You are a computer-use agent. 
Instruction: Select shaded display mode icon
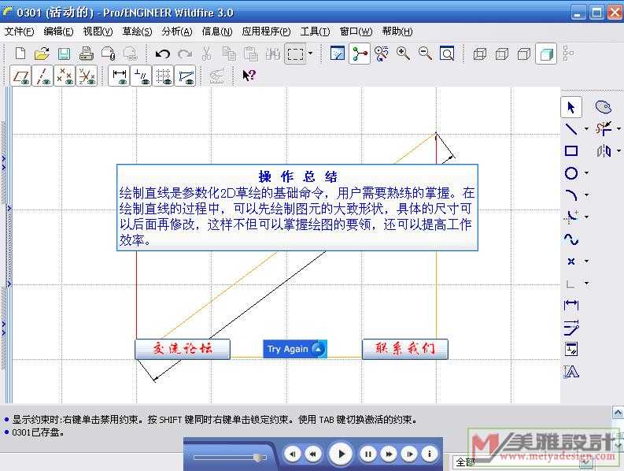(546, 54)
